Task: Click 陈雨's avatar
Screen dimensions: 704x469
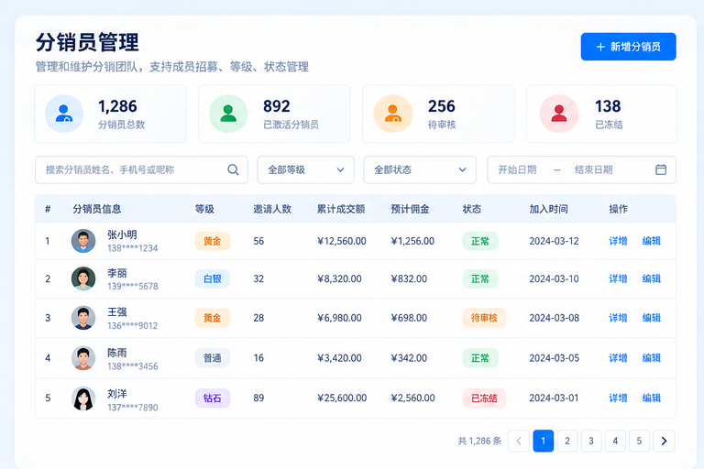Action: click(x=83, y=358)
